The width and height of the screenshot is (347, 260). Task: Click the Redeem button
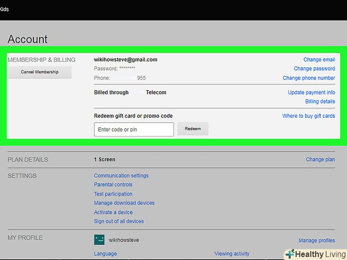coord(193,129)
